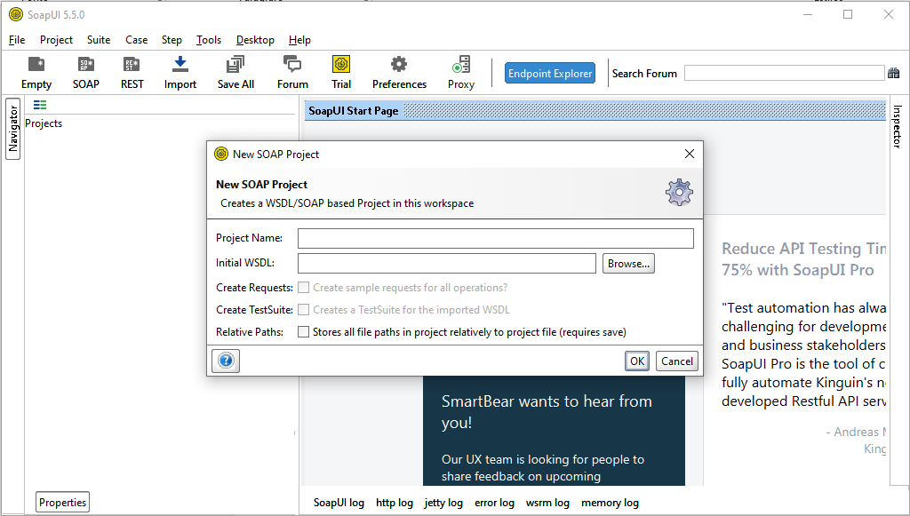Open the File menu
Viewport: 910px width, 516px height.
pos(17,40)
